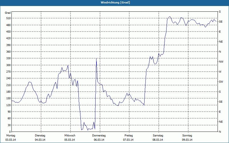The width and height of the screenshot is (229, 143).
Task: Select the date 06.03.14
Action: click(x=99, y=140)
